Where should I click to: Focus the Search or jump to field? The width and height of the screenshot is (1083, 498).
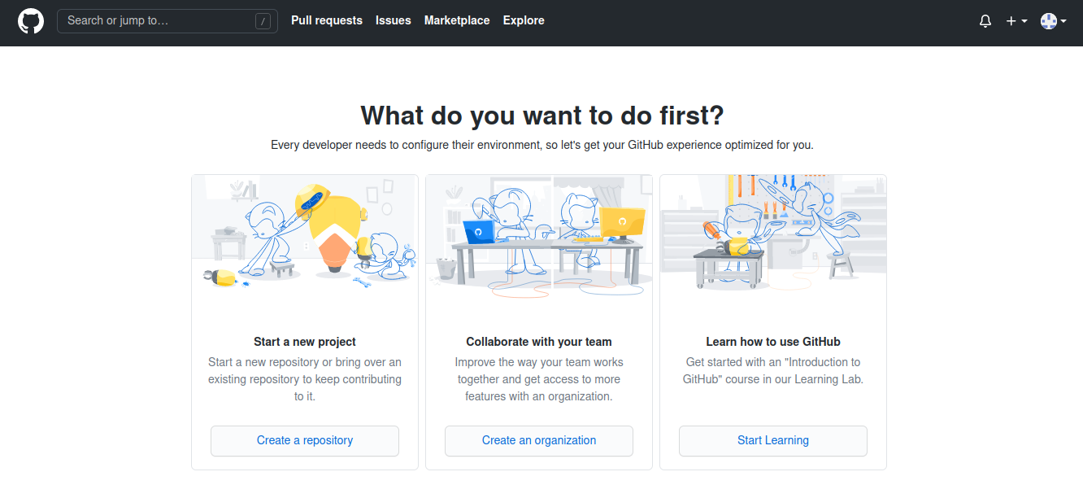(167, 21)
